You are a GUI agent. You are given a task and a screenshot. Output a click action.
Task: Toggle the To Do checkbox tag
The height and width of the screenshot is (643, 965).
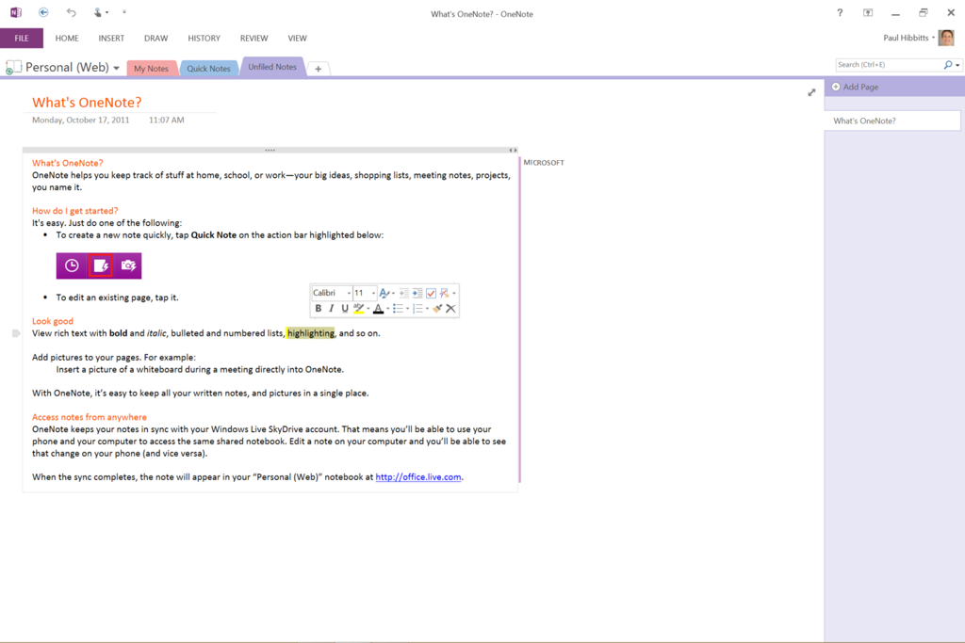(431, 293)
